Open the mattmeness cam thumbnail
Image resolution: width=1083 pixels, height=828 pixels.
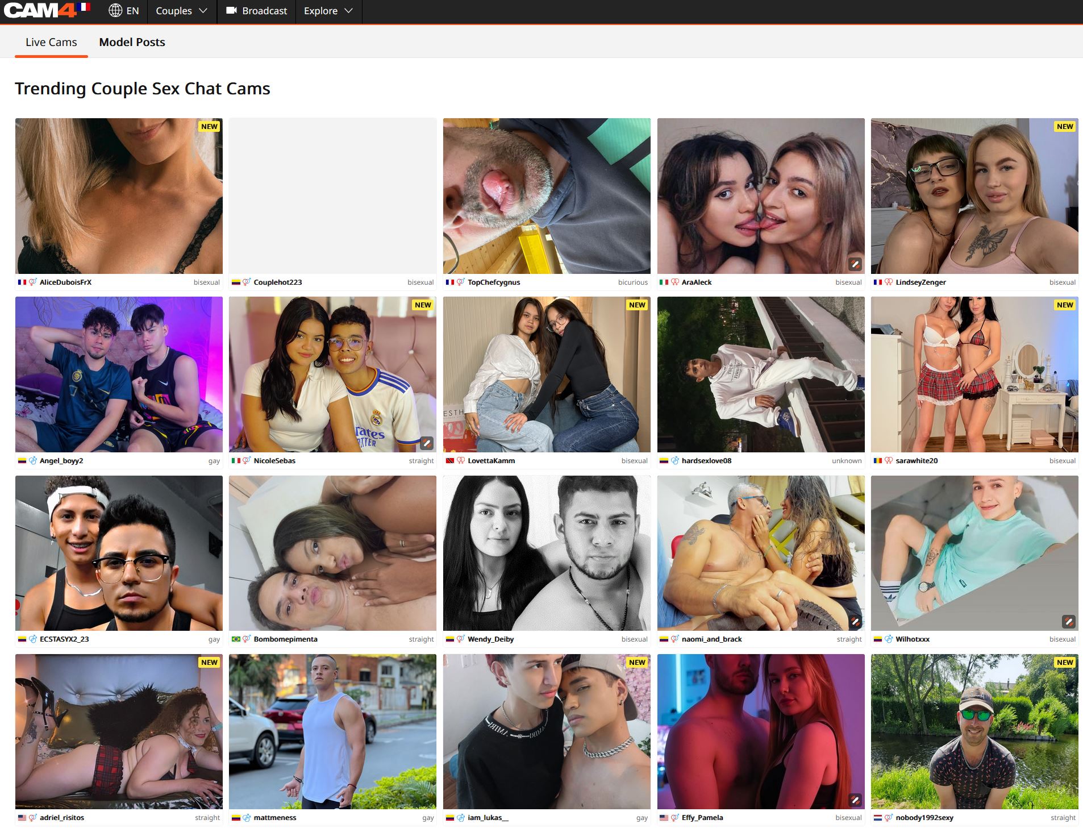click(x=332, y=731)
